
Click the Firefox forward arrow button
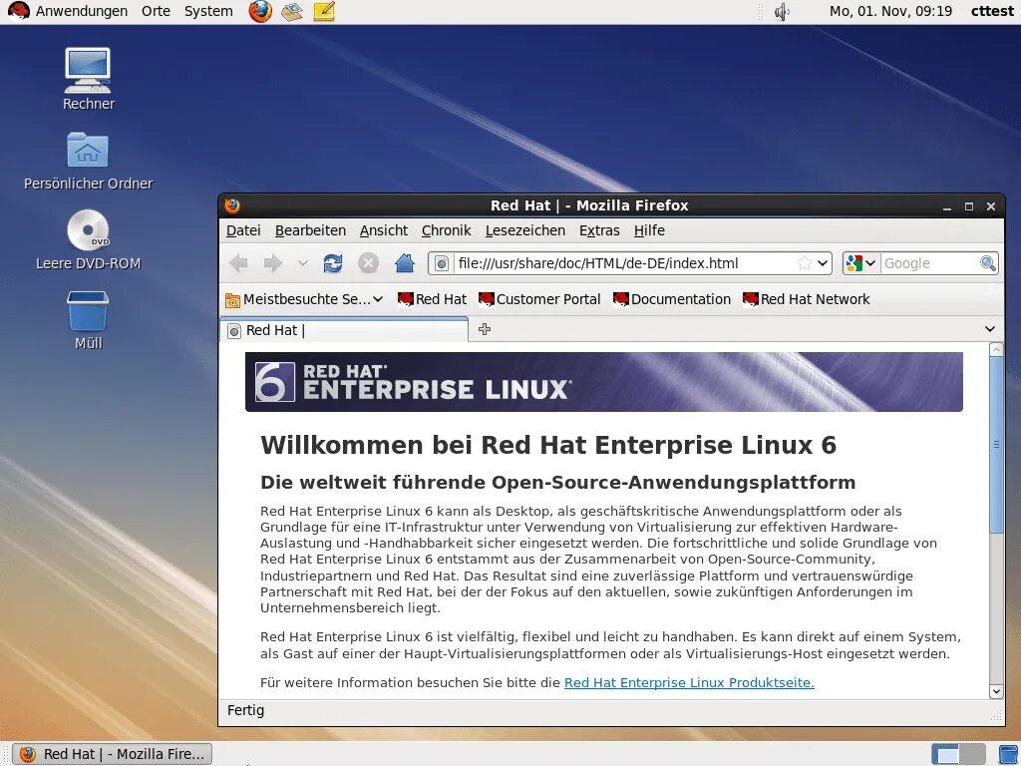pyautogui.click(x=272, y=263)
